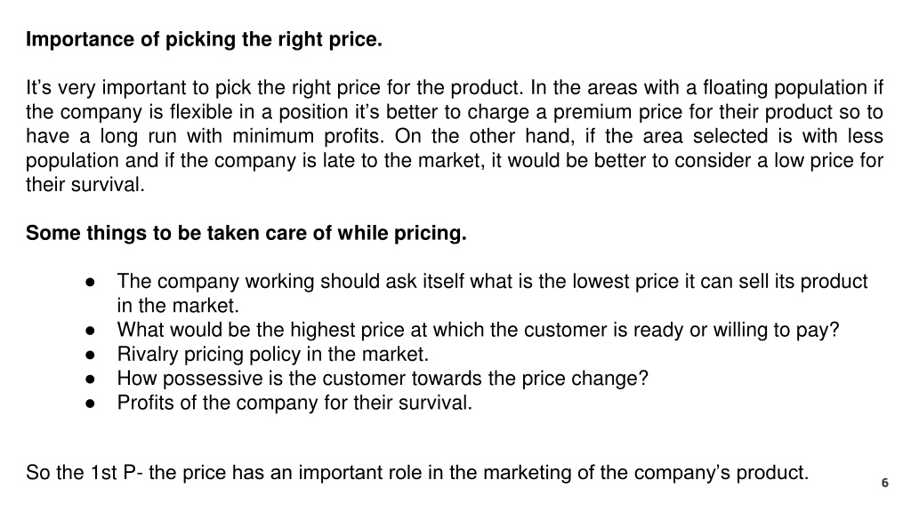Image resolution: width=911 pixels, height=512 pixels.
Task: Click the bullet beside 'Profits of the company'
Action: 90,404
